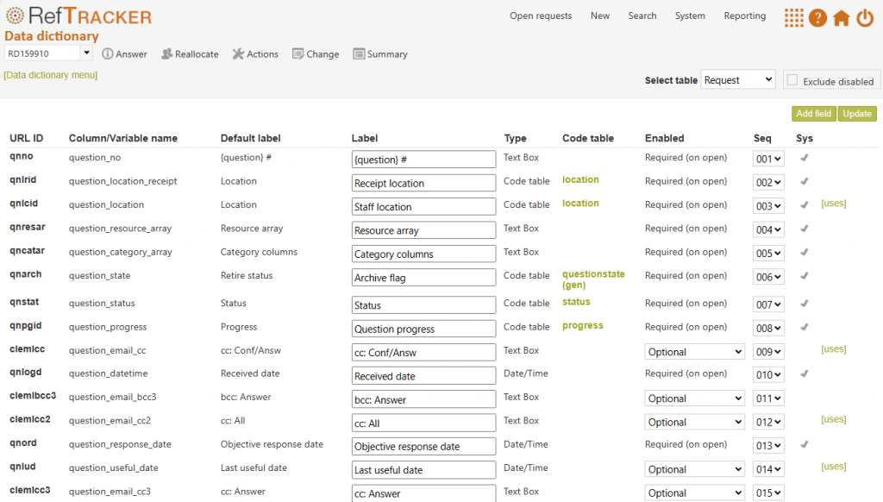Click the qnarch URL ID text
The height and width of the screenshot is (502, 883).
(25, 274)
